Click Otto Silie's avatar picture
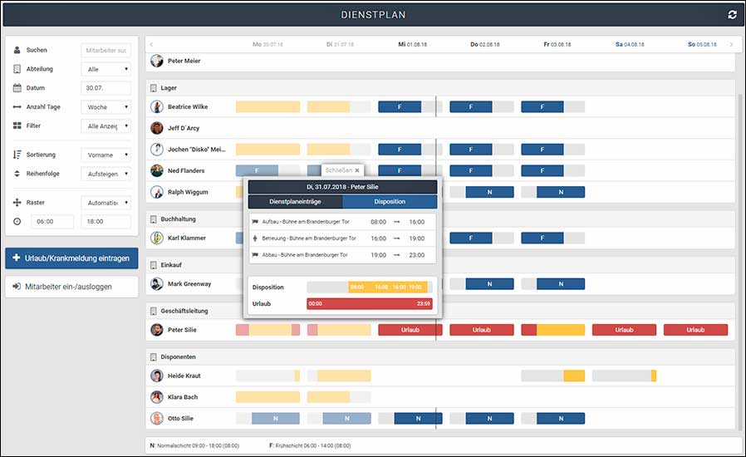Screen dimensions: 746x457 (x=157, y=419)
